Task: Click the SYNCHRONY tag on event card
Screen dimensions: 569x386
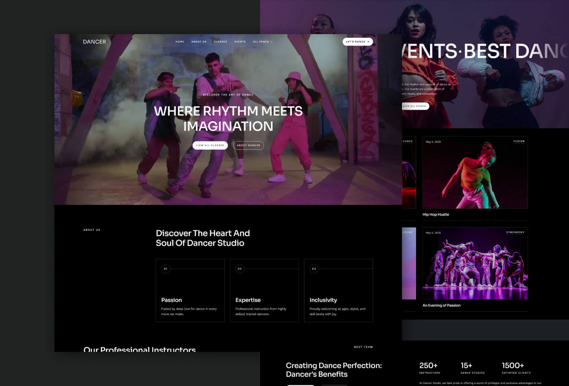Action: [515, 232]
